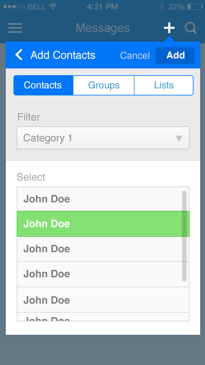The height and width of the screenshot is (365, 205).
Task: Open the hamburger menu icon
Action: [15, 28]
